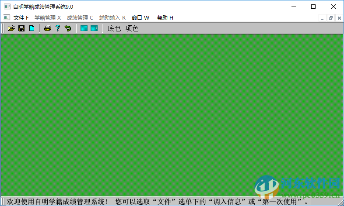Image resolution: width=344 pixels, height=206 pixels.
Task: Click the new document icon
Action: 32,28
